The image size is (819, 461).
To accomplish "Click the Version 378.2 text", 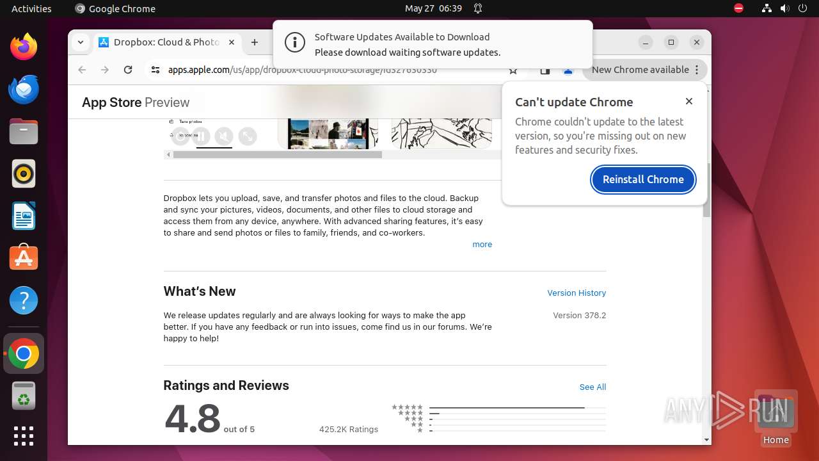I will [x=579, y=316].
